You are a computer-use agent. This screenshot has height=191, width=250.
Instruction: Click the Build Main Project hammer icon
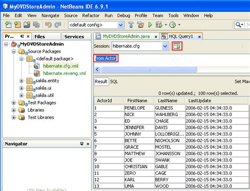(131, 25)
